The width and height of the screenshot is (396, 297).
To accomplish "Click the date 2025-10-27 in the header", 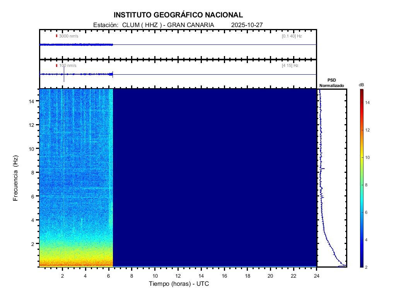I will (247, 25).
